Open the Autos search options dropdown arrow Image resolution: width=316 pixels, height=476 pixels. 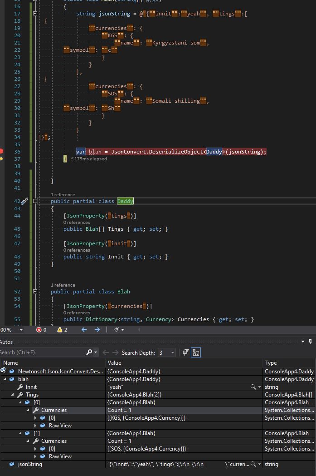[x=96, y=352]
